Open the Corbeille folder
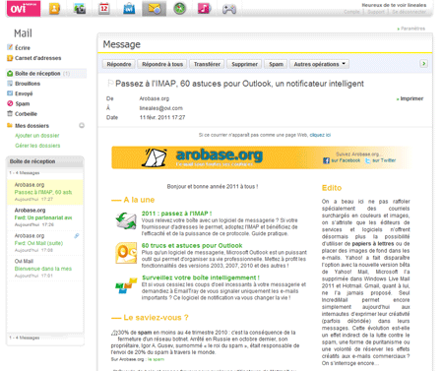 pyautogui.click(x=26, y=114)
